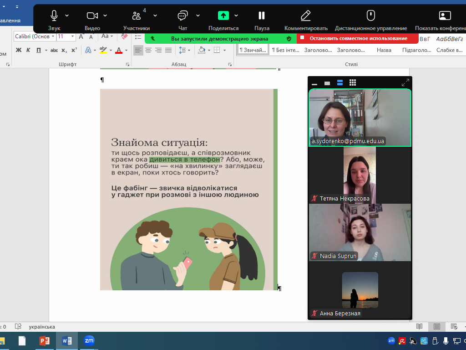Select the Звичайний style

pyautogui.click(x=253, y=50)
